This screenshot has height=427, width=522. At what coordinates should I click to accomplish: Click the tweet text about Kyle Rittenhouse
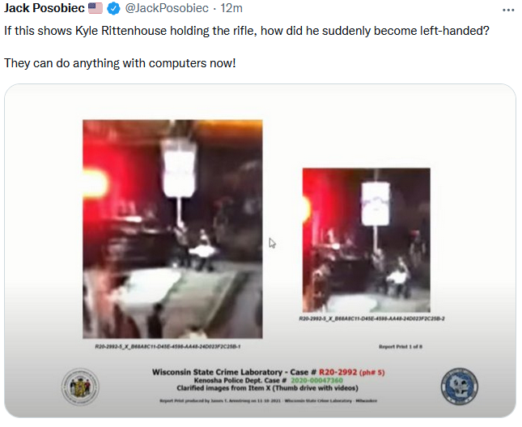247,31
